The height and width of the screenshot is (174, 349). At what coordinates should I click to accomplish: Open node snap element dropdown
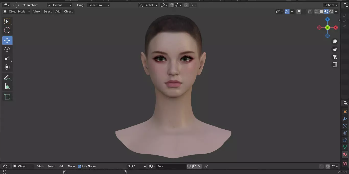[x=334, y=166]
